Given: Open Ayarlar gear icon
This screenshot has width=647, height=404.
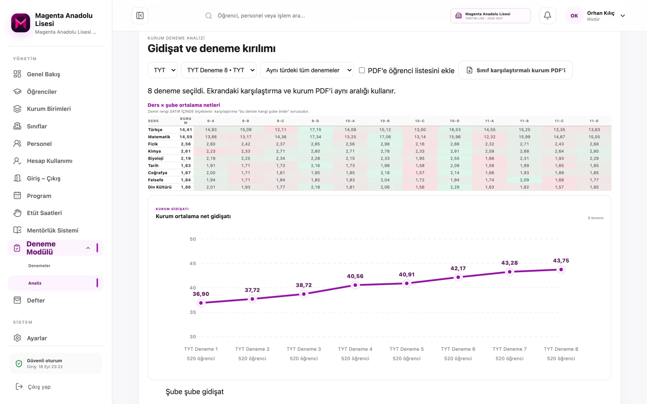Looking at the screenshot, I should (x=17, y=338).
